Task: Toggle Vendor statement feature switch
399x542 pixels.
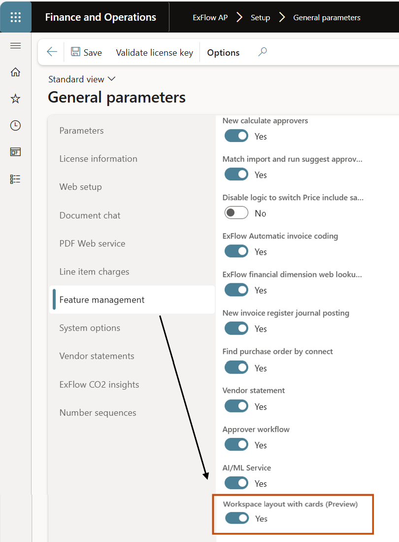Action: 236,406
